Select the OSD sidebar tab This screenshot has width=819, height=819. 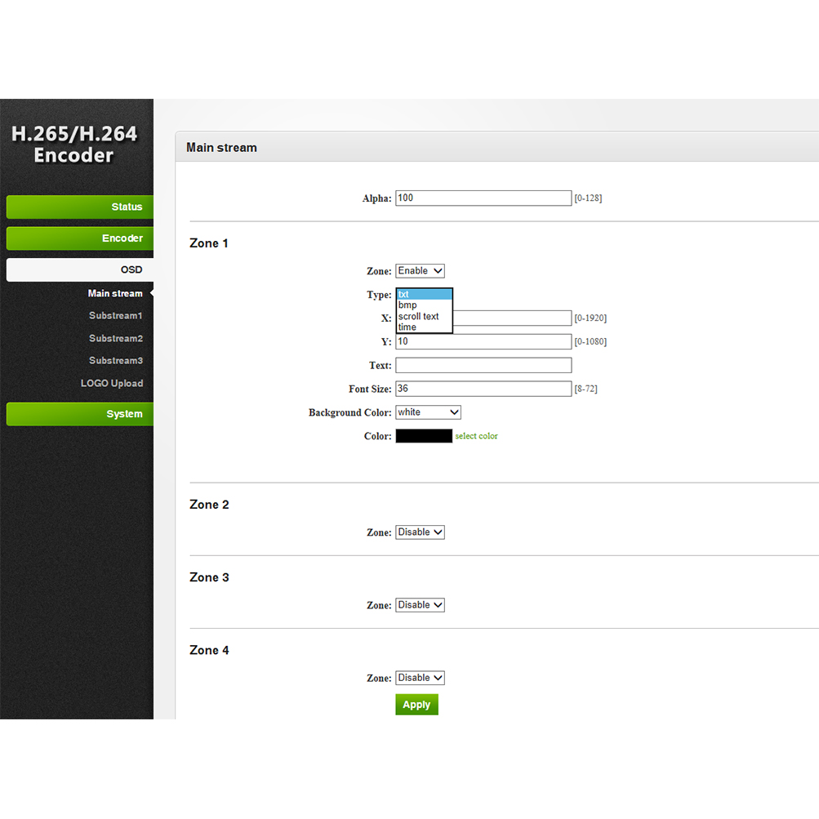click(x=80, y=269)
